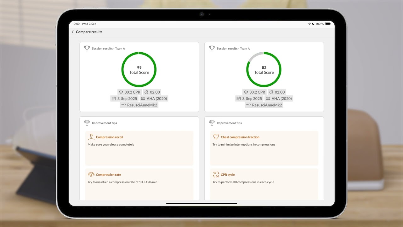The width and height of the screenshot is (403, 227).
Task: Click the left Improvement tips badge icon
Action: (x=87, y=123)
